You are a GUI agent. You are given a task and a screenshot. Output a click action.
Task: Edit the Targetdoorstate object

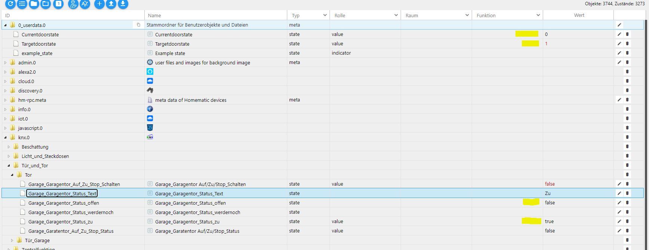pos(619,44)
